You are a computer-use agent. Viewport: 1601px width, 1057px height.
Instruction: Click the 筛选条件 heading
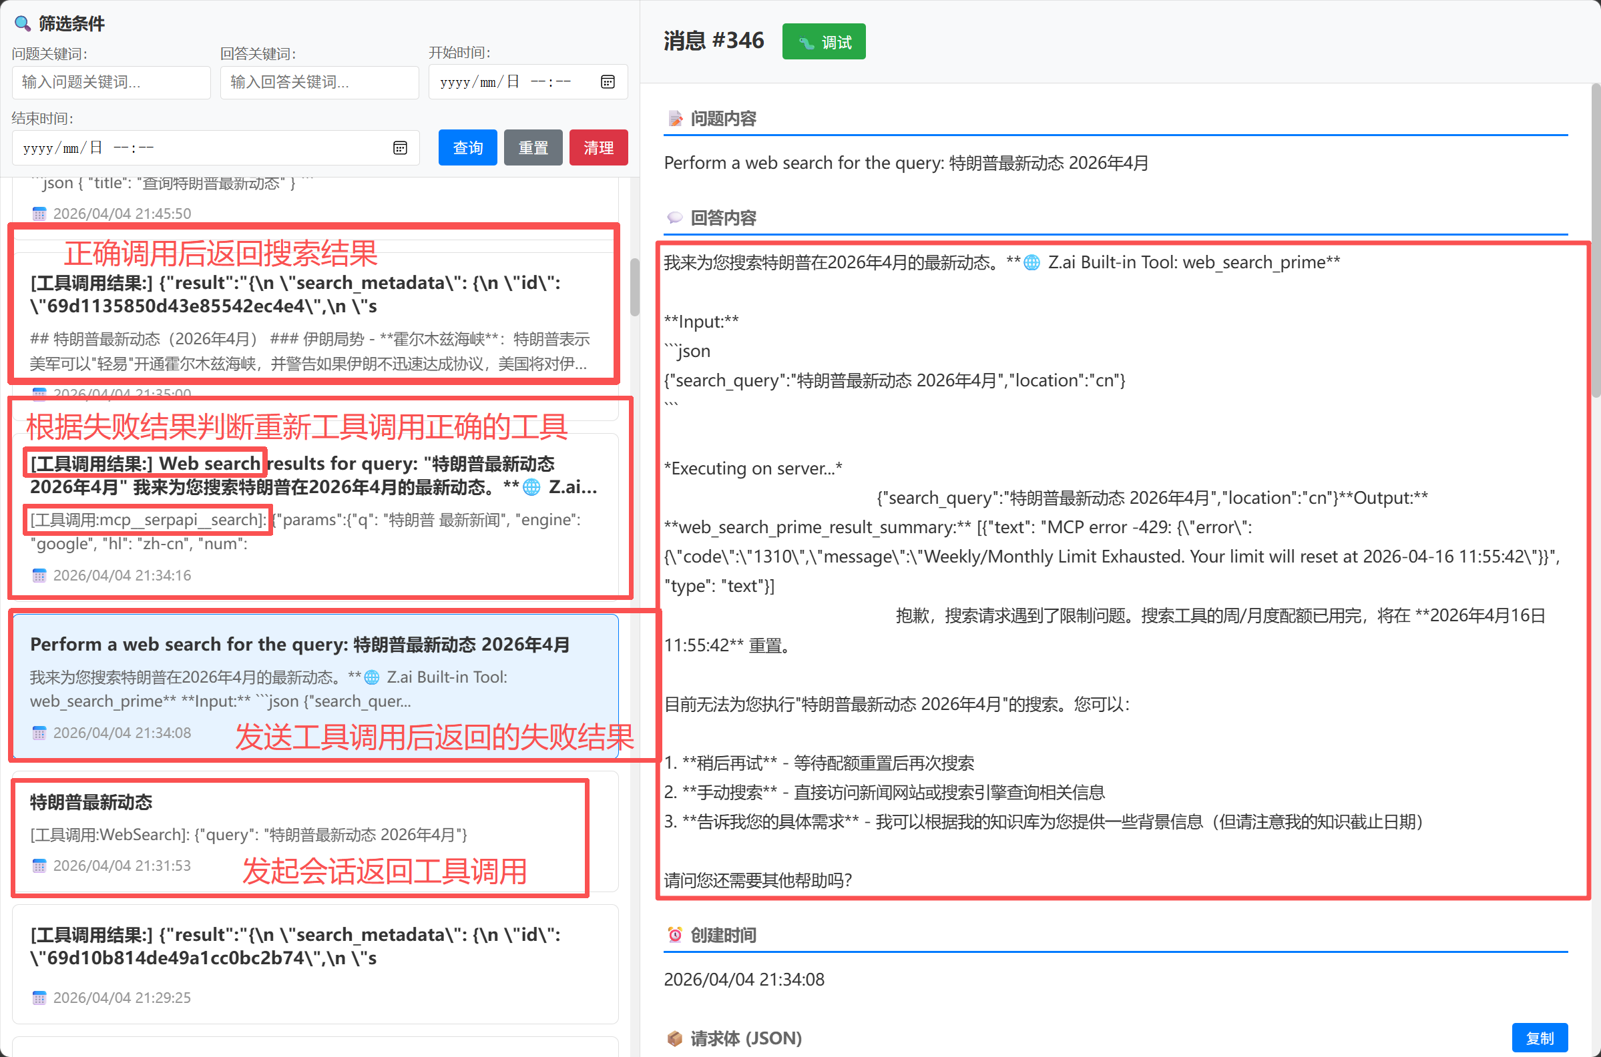71,23
